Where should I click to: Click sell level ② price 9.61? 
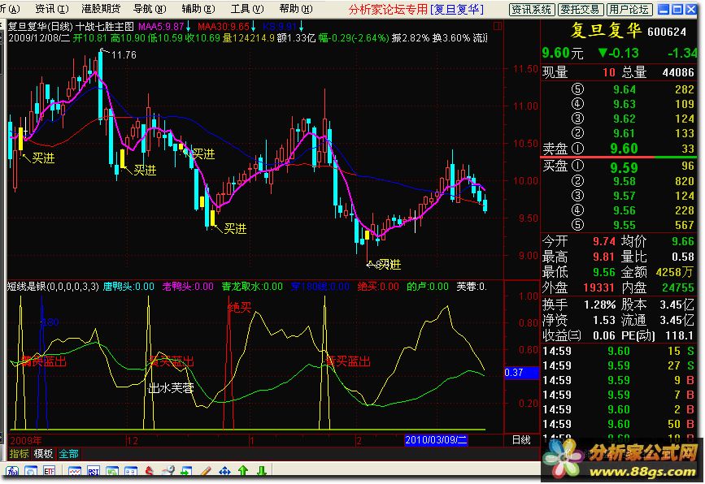[x=624, y=133]
